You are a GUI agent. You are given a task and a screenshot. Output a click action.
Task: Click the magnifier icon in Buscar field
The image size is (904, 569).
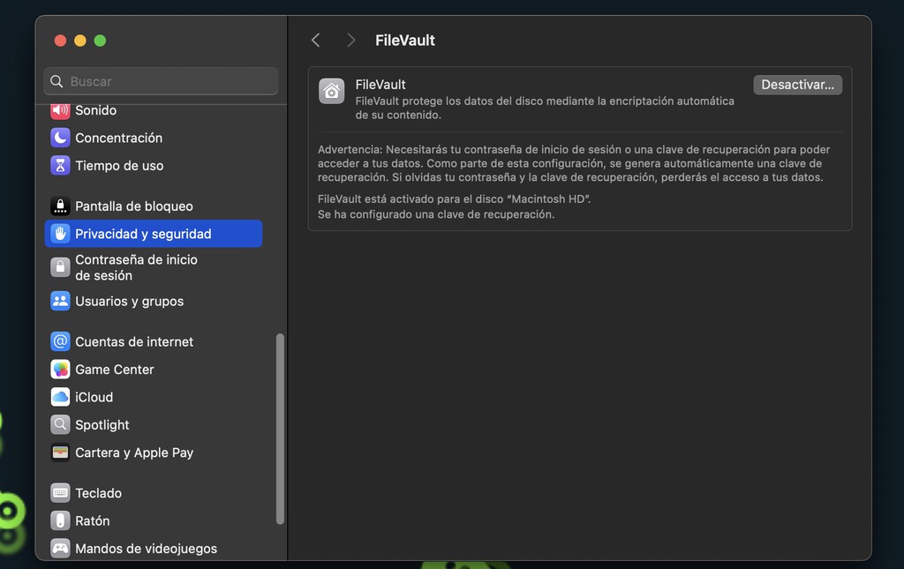click(56, 81)
